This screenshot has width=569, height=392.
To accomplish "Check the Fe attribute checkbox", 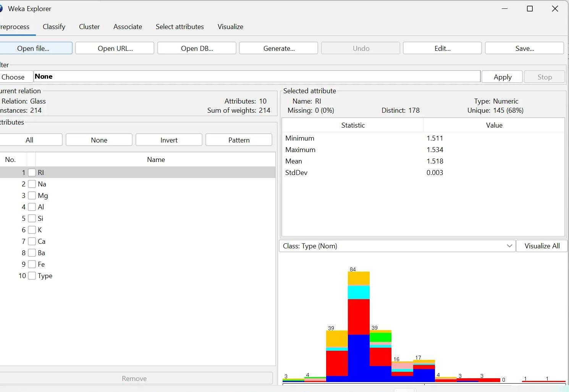I will point(32,264).
